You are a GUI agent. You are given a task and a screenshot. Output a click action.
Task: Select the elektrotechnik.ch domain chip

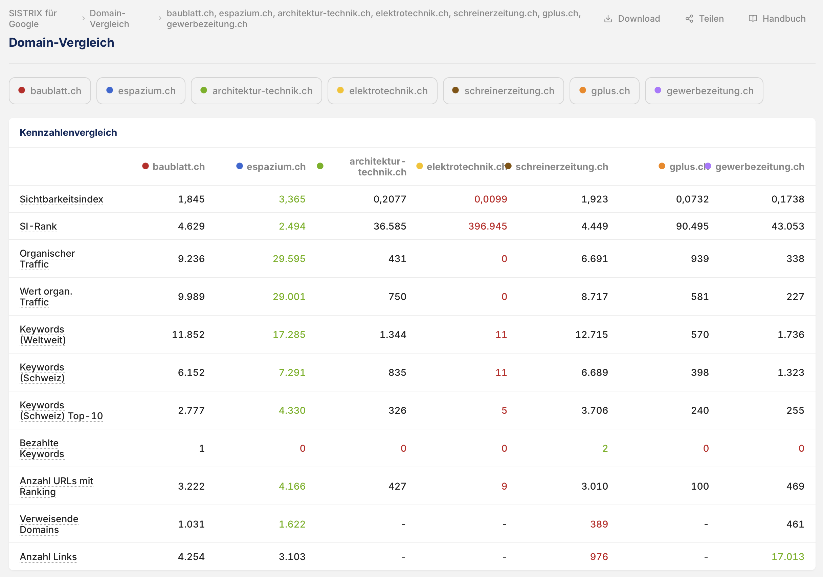pos(382,91)
